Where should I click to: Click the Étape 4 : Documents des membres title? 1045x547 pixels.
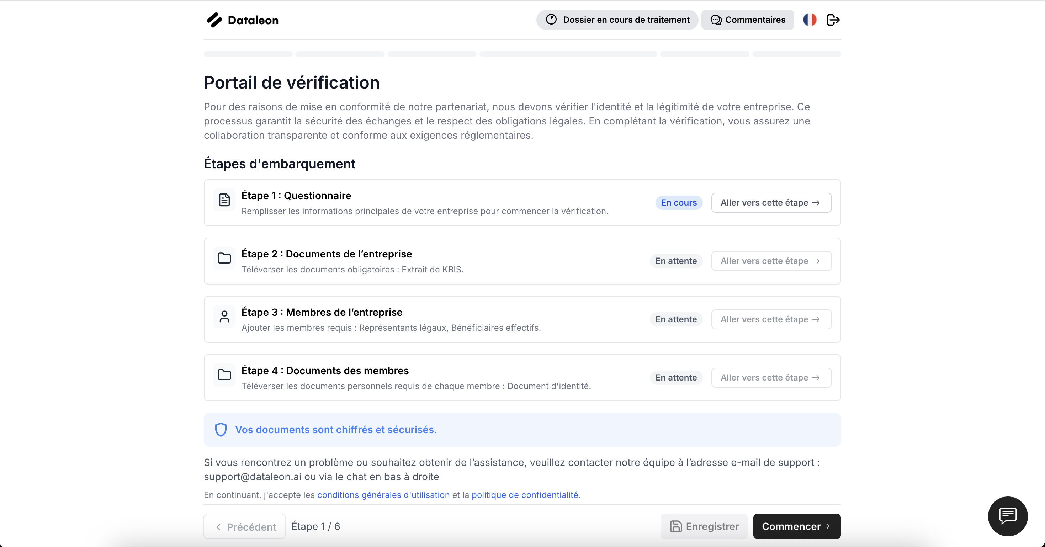[325, 371]
